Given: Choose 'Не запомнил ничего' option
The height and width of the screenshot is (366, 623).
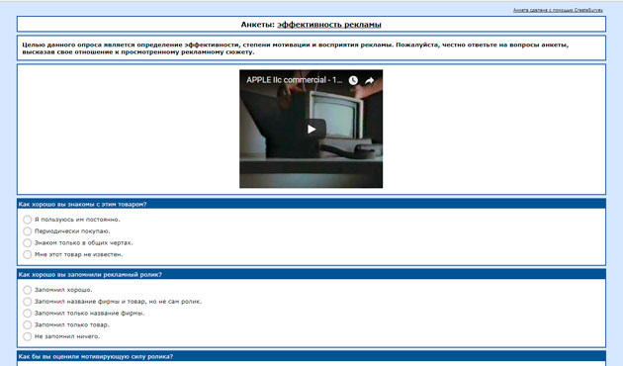Looking at the screenshot, I should coord(27,336).
